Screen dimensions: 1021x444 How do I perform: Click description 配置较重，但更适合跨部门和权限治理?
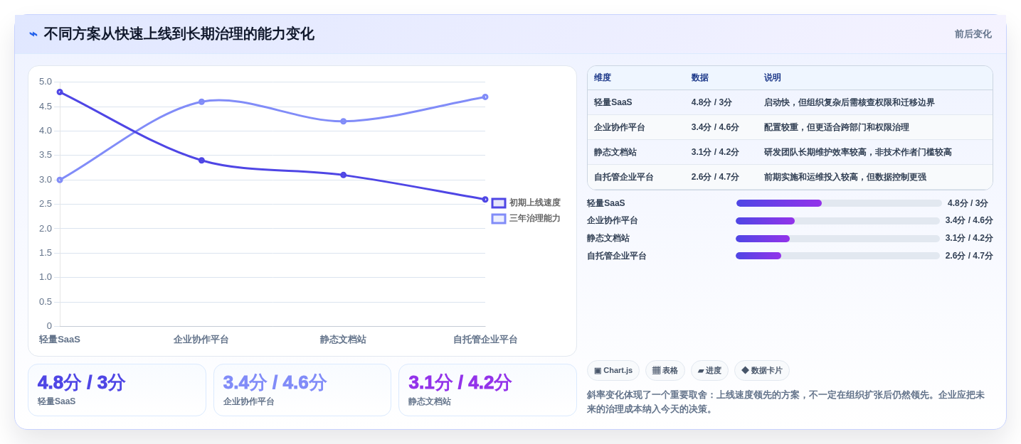(x=837, y=127)
